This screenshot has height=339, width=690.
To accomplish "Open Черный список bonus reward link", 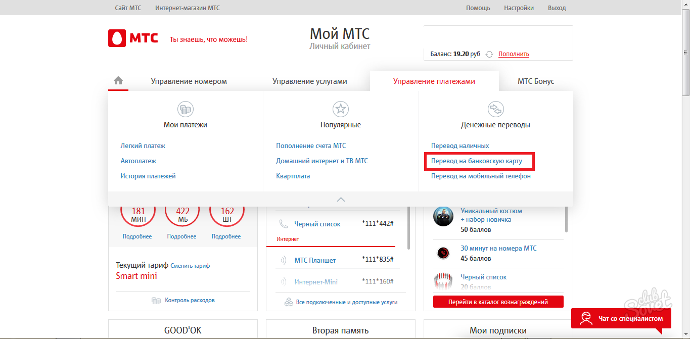I will [483, 277].
